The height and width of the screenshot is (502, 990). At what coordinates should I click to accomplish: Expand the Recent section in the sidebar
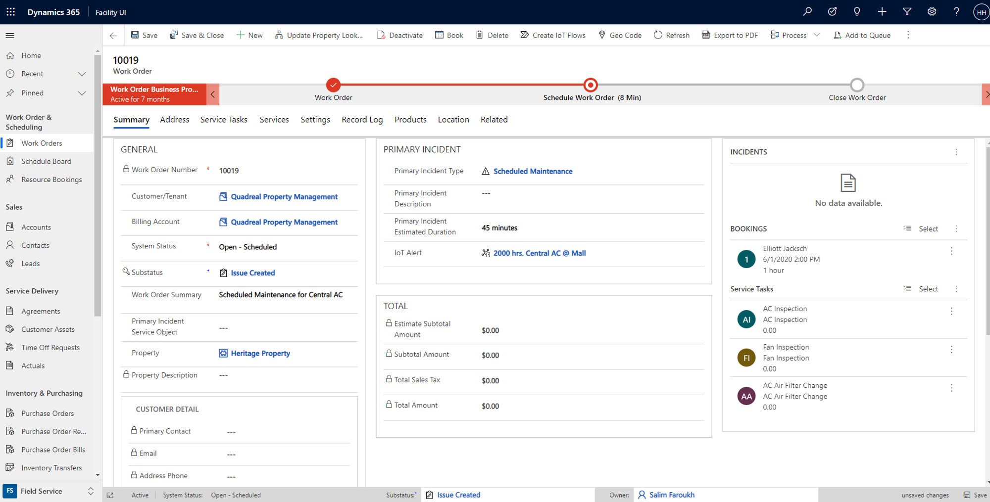click(x=82, y=74)
